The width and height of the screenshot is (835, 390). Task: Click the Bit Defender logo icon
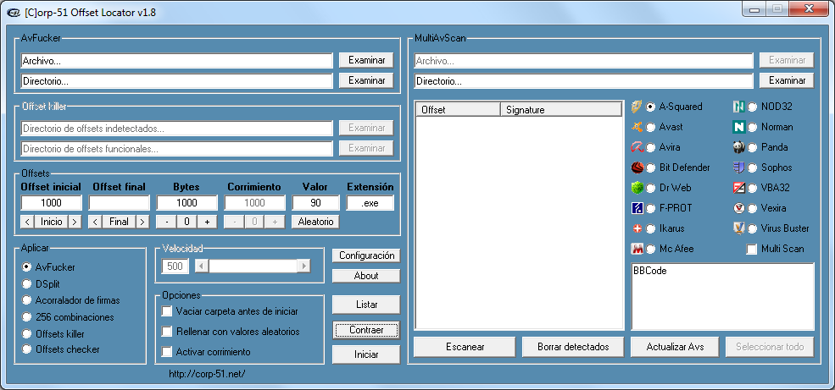(x=637, y=168)
